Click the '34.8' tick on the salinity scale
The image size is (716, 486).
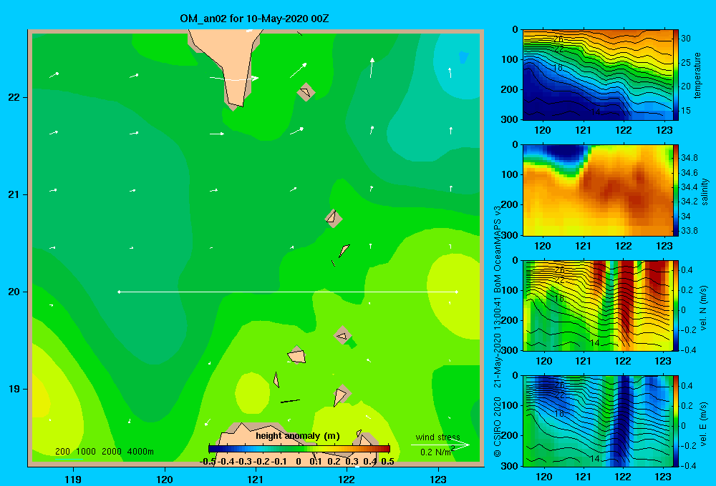pos(689,158)
